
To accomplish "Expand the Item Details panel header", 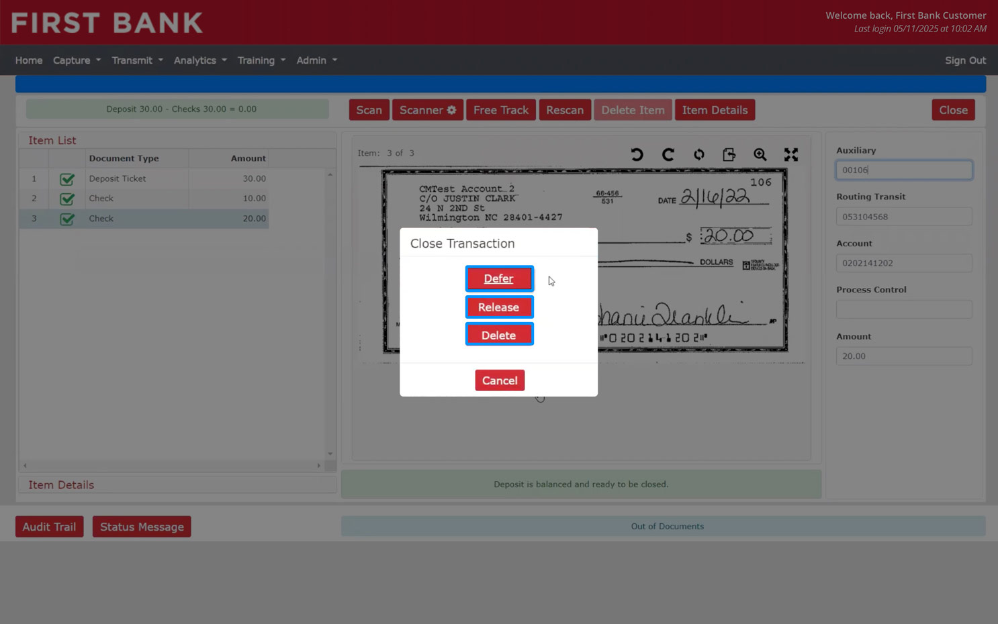I will (x=177, y=485).
